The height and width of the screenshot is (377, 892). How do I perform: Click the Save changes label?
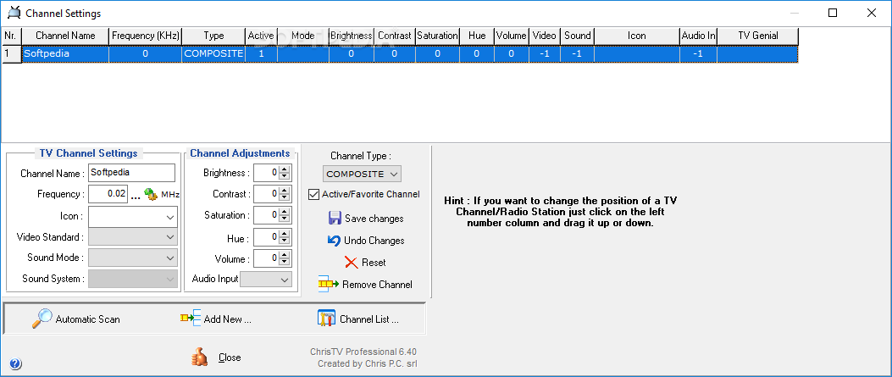tap(374, 219)
